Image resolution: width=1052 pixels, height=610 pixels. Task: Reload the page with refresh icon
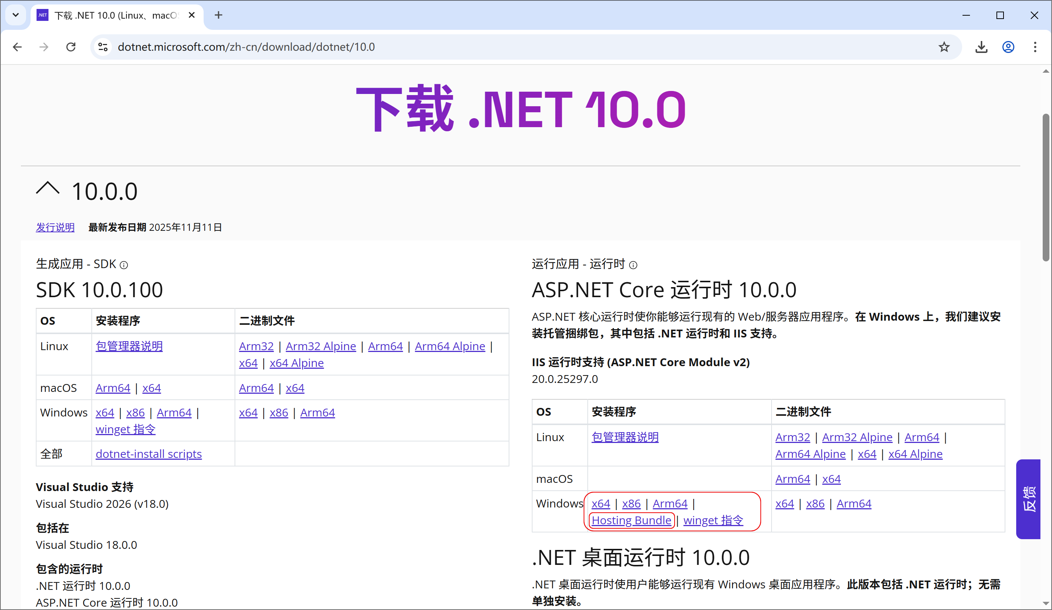71,47
